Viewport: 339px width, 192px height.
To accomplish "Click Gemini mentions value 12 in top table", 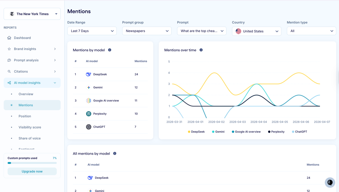I will coord(136,87).
